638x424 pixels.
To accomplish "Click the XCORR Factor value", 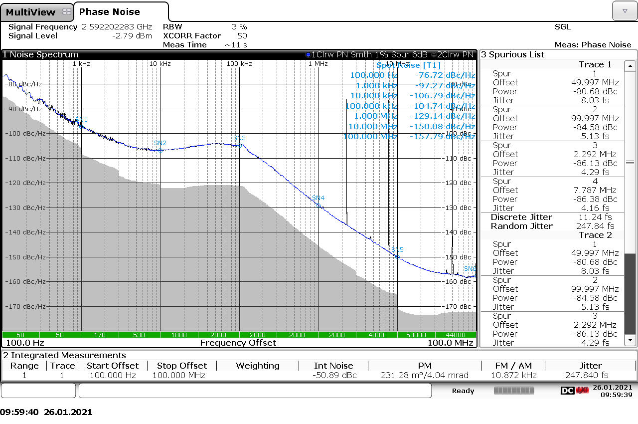I will [242, 36].
